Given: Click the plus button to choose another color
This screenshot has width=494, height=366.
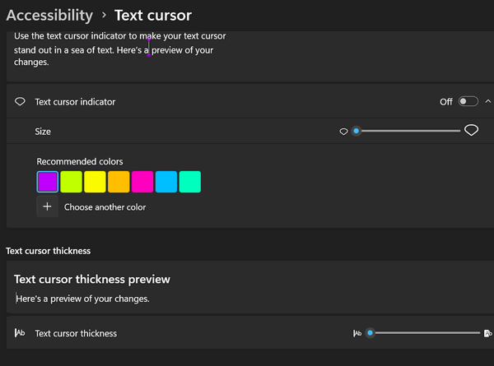Looking at the screenshot, I should click(47, 206).
